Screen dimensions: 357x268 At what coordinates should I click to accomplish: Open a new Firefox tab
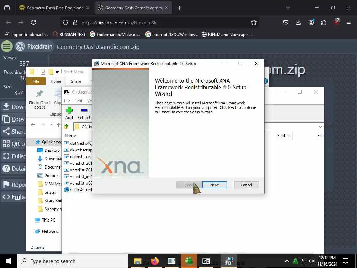[180, 8]
